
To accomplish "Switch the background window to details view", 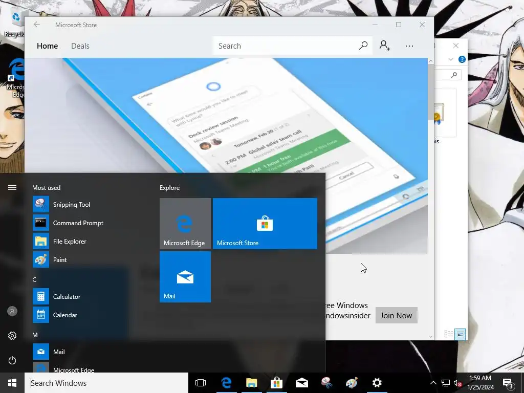I will (449, 334).
